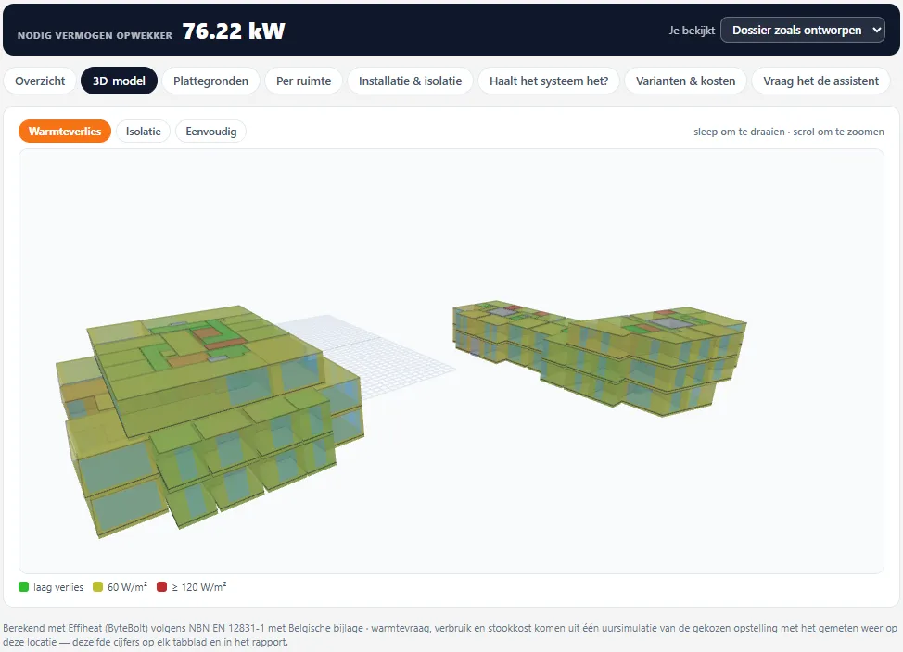
Task: Click the 76.22 kW power value
Action: 234,31
